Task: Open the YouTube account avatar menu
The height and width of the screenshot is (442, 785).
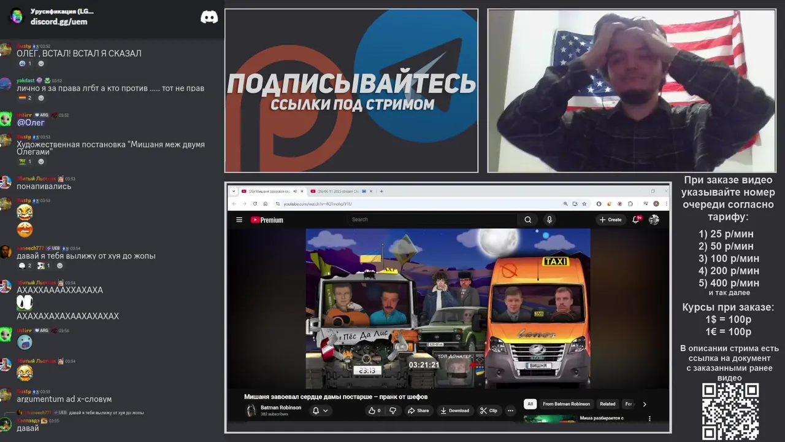Action: pyautogui.click(x=654, y=220)
